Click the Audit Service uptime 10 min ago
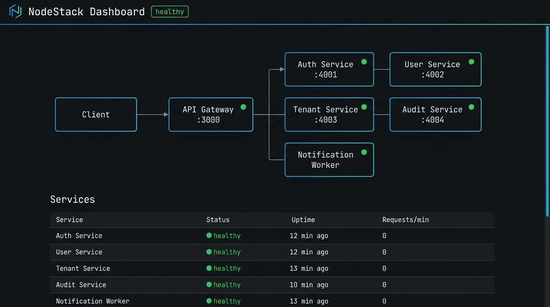Image resolution: width=550 pixels, height=307 pixels. pos(309,285)
